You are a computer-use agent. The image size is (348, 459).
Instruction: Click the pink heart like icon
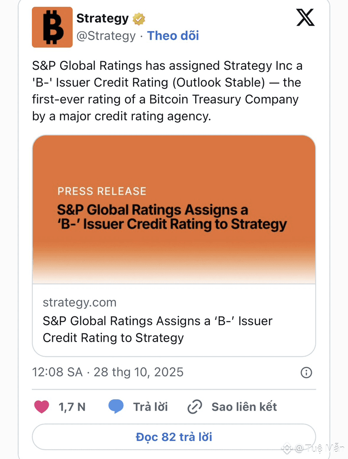click(x=41, y=407)
